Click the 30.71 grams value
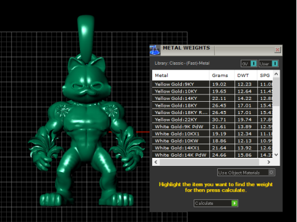The height and width of the screenshot is (222, 297). click(x=219, y=120)
